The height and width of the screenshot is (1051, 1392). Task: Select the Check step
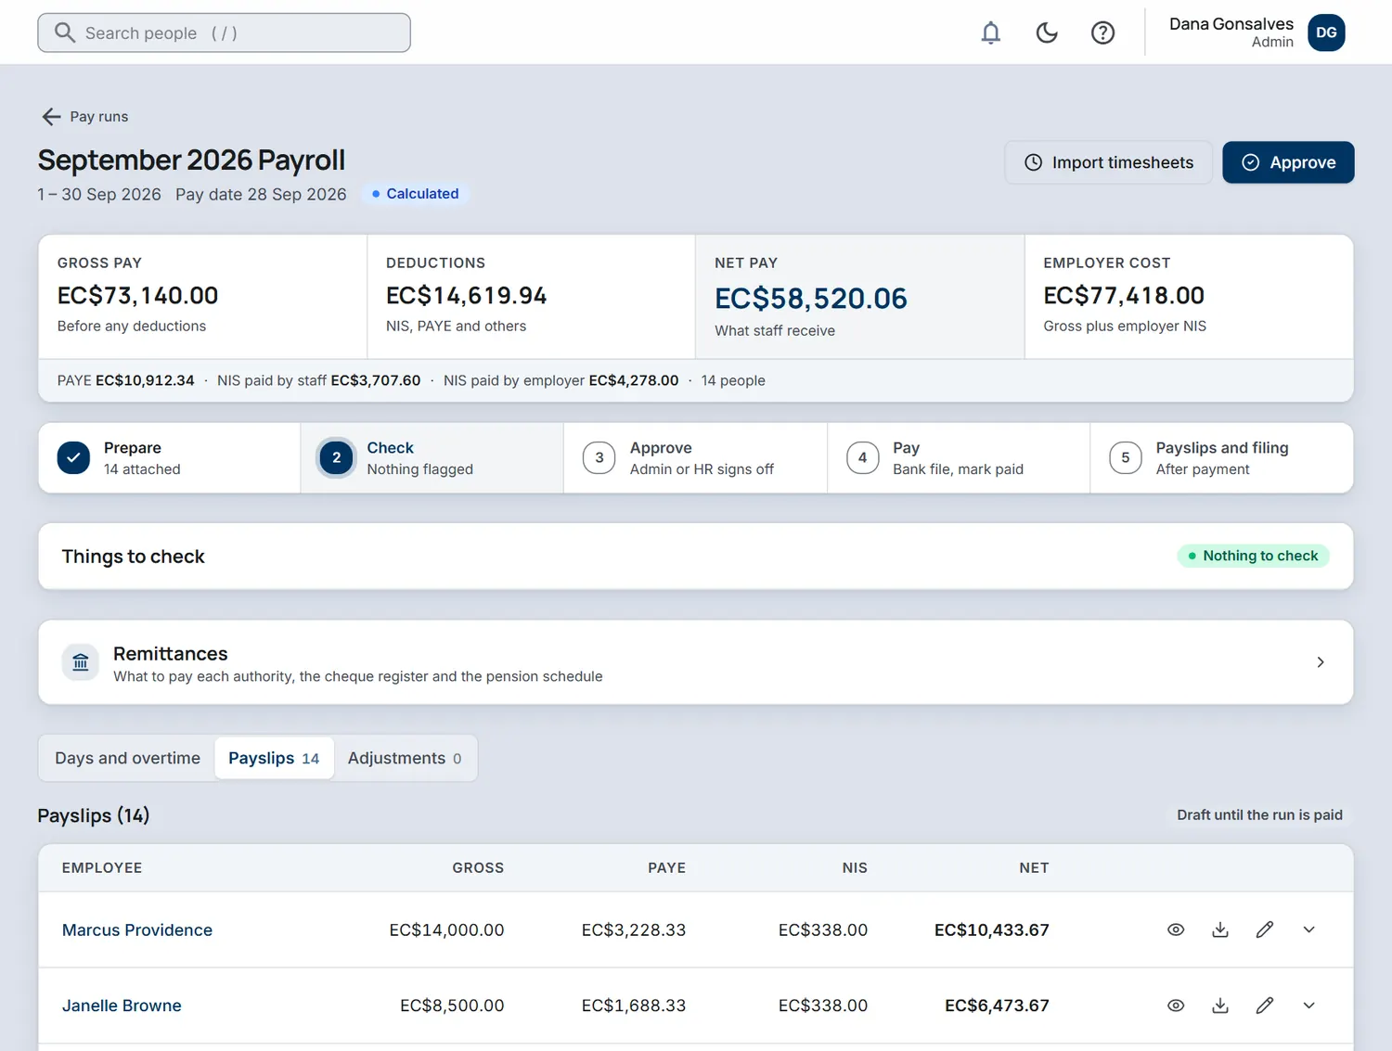pos(432,458)
